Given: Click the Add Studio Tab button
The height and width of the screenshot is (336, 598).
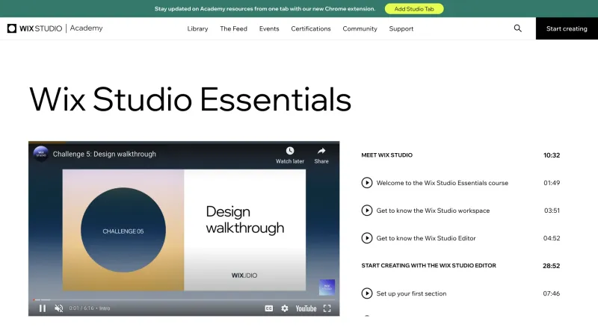Looking at the screenshot, I should 414,9.
